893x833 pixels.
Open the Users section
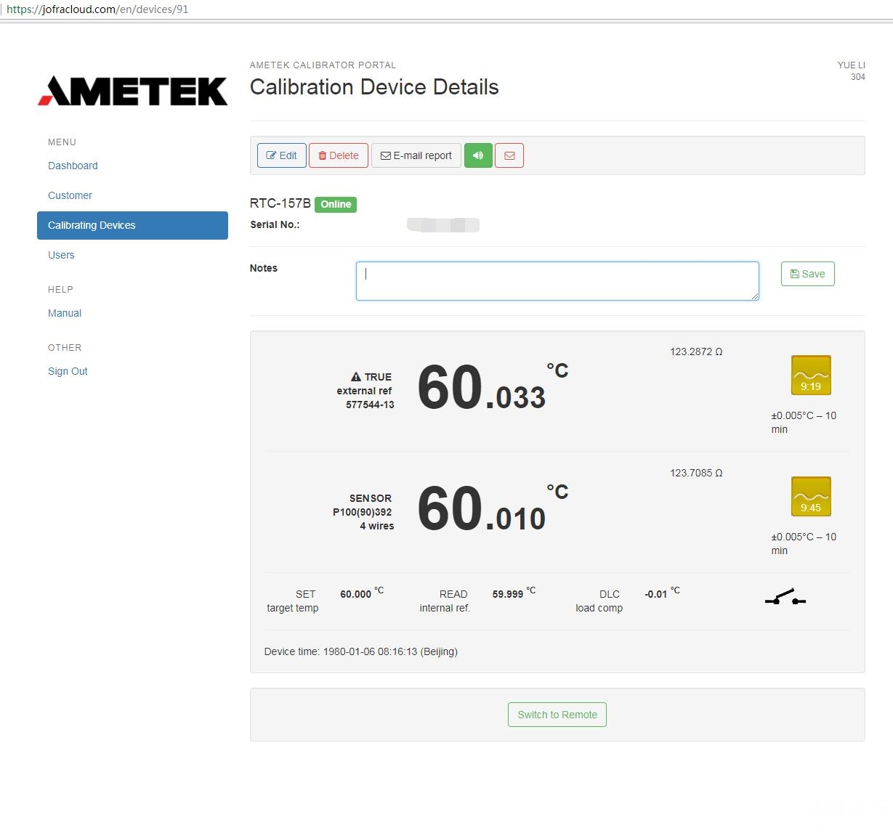[x=61, y=255]
